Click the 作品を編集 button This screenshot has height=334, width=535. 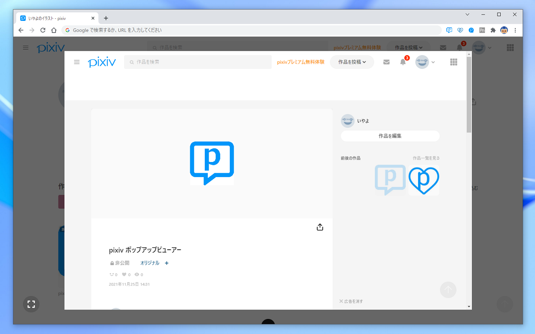pyautogui.click(x=390, y=136)
